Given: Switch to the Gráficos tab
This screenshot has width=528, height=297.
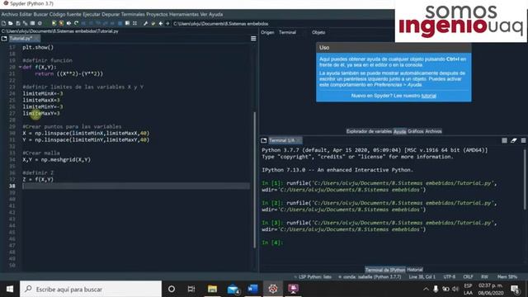Looking at the screenshot, I should pyautogui.click(x=416, y=131).
